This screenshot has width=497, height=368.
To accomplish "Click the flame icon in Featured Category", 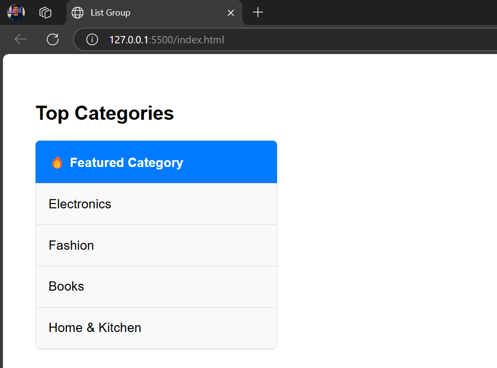I will (x=57, y=163).
